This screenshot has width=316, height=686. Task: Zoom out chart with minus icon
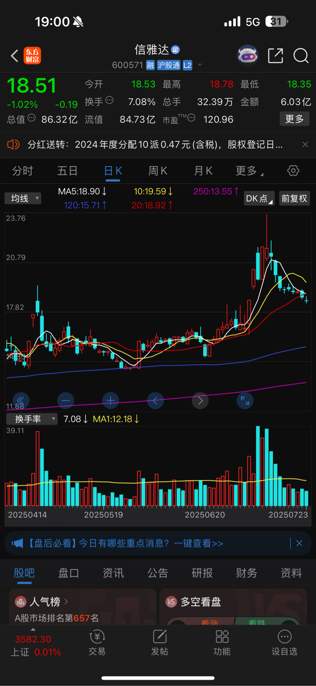(66, 400)
